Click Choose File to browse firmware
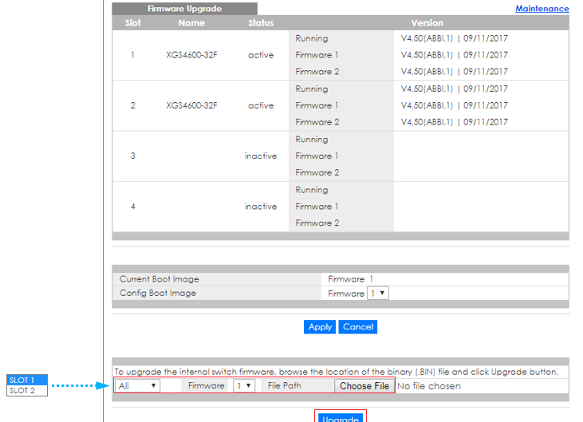This screenshot has width=583, height=422. click(364, 386)
